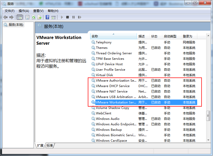Open Help with the question mark icon
Screen dimensions: 213x156
pyautogui.click(x=48, y=17)
